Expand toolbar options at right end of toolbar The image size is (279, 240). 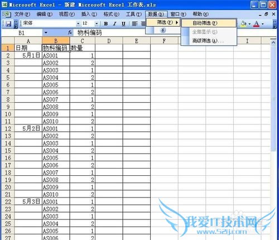click(275, 24)
